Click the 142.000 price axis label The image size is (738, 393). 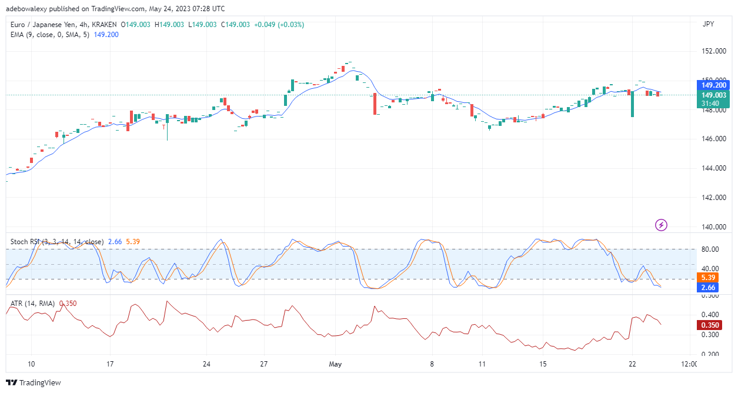coord(713,198)
